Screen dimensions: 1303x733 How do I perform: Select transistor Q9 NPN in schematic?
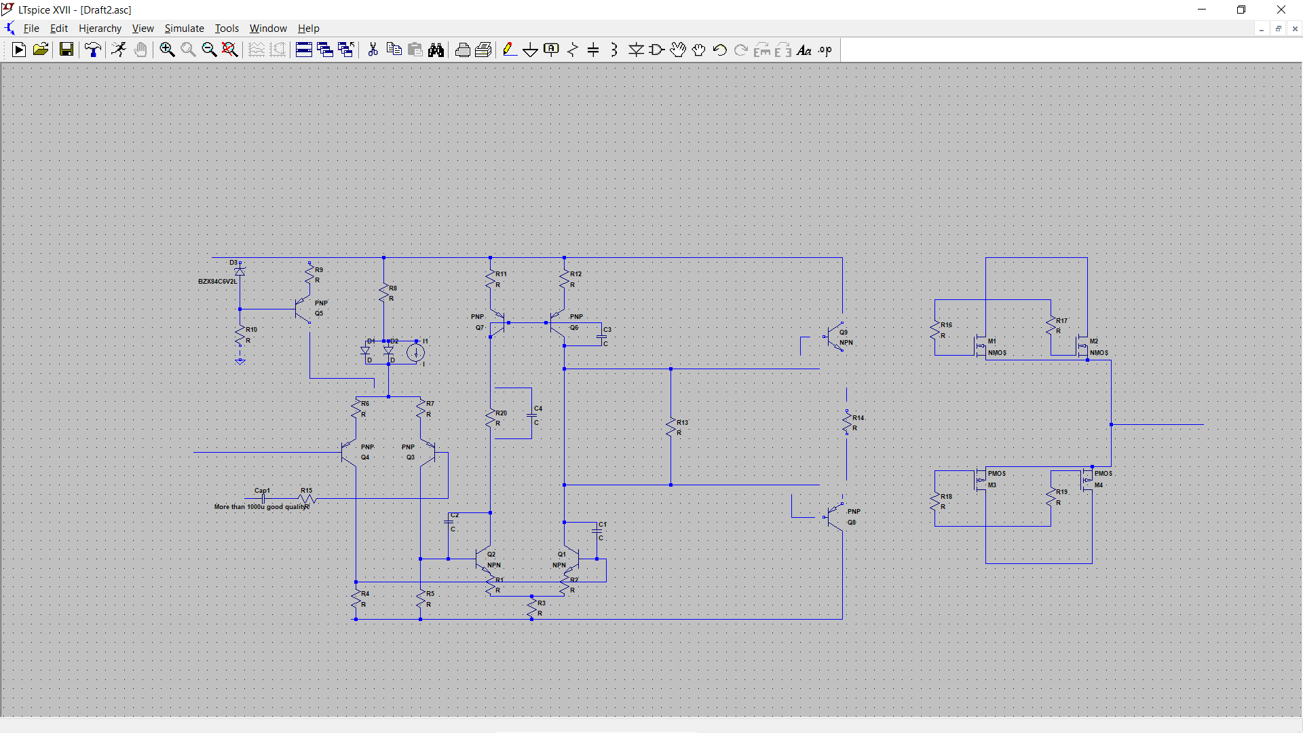point(835,337)
